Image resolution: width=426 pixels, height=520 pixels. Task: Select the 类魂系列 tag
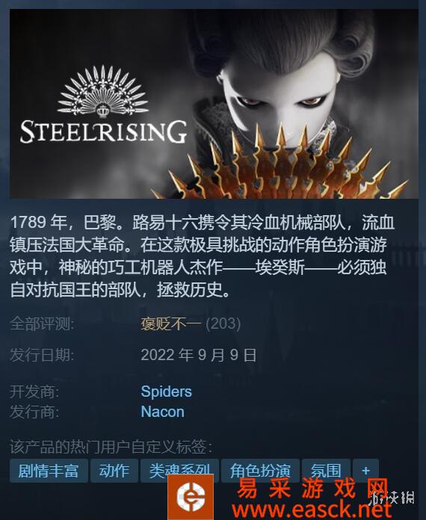tap(179, 471)
